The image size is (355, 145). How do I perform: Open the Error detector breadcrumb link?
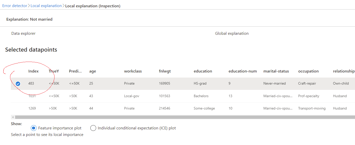tap(14, 6)
